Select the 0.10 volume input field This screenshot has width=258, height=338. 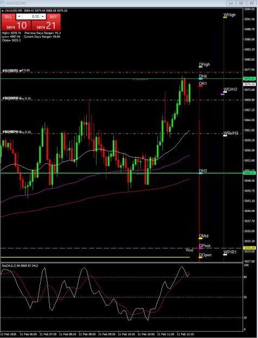point(31,17)
